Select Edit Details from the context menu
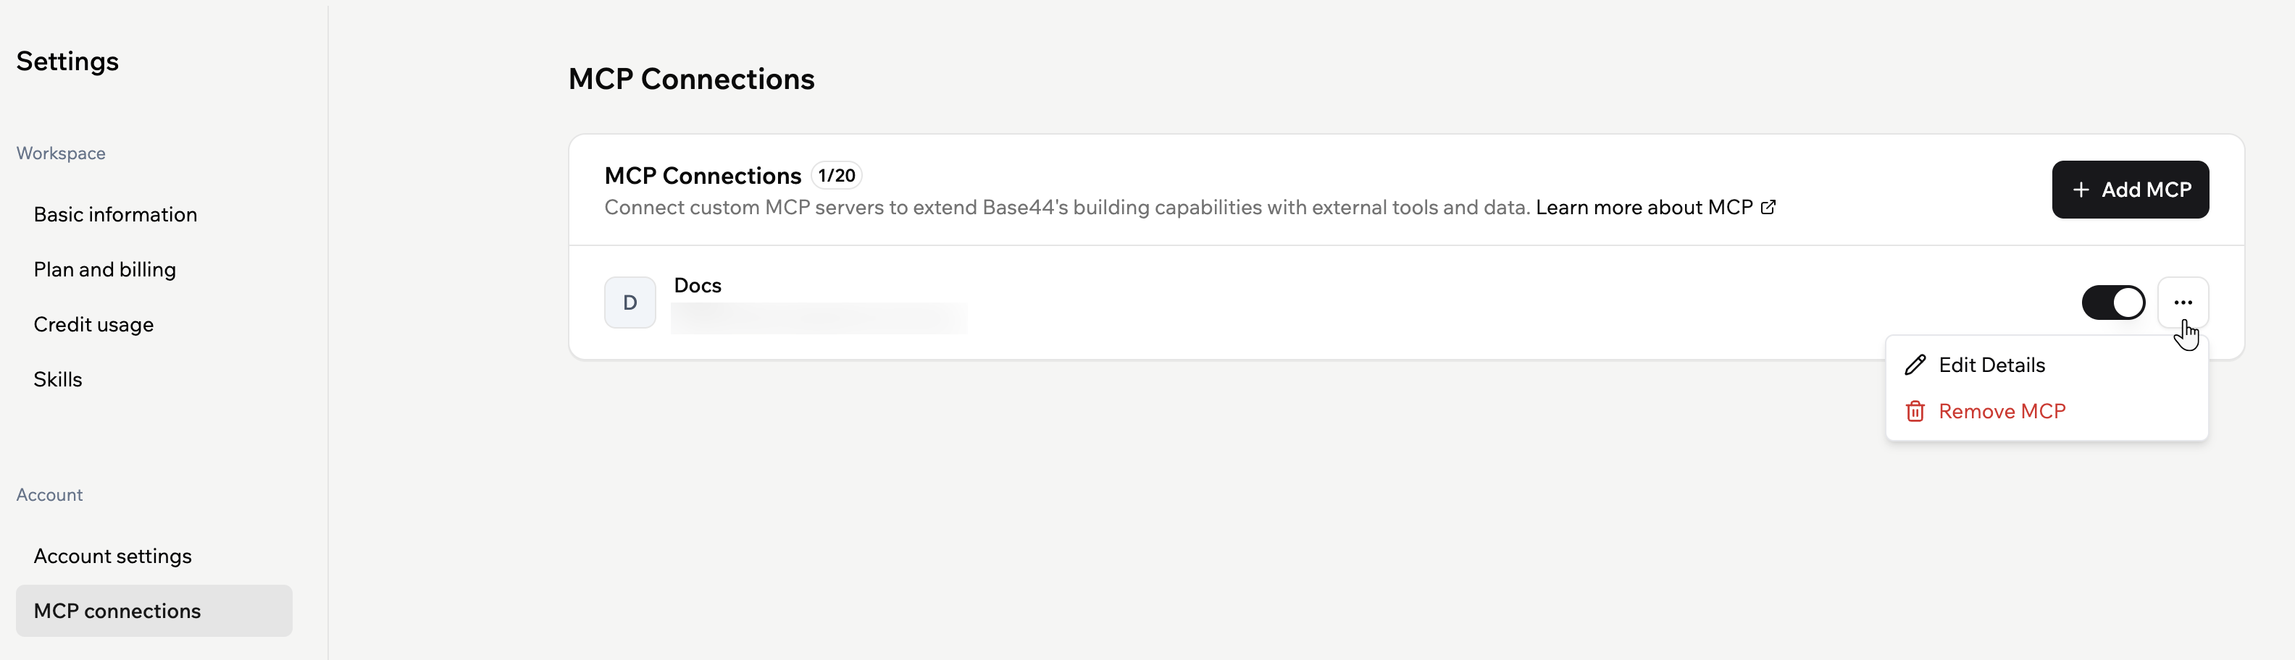The height and width of the screenshot is (660, 2295). click(1993, 365)
